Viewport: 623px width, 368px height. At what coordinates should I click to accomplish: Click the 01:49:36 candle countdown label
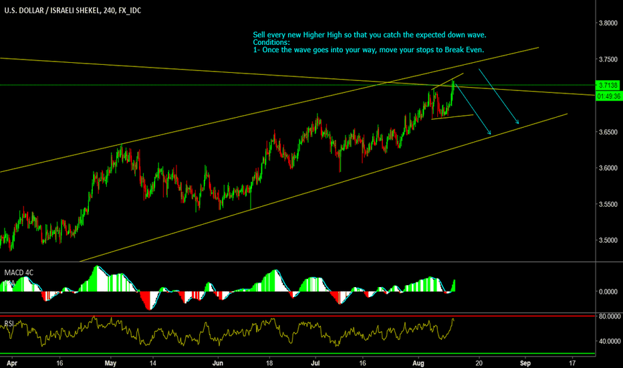(x=608, y=96)
